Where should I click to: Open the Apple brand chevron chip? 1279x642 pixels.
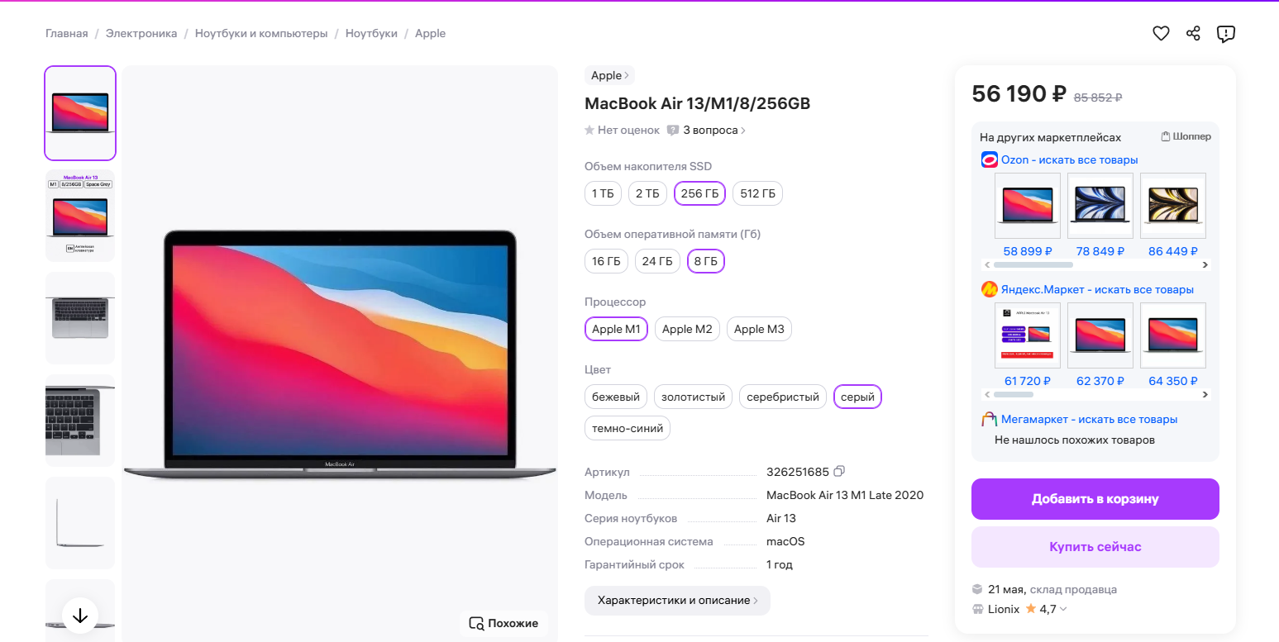pyautogui.click(x=609, y=76)
